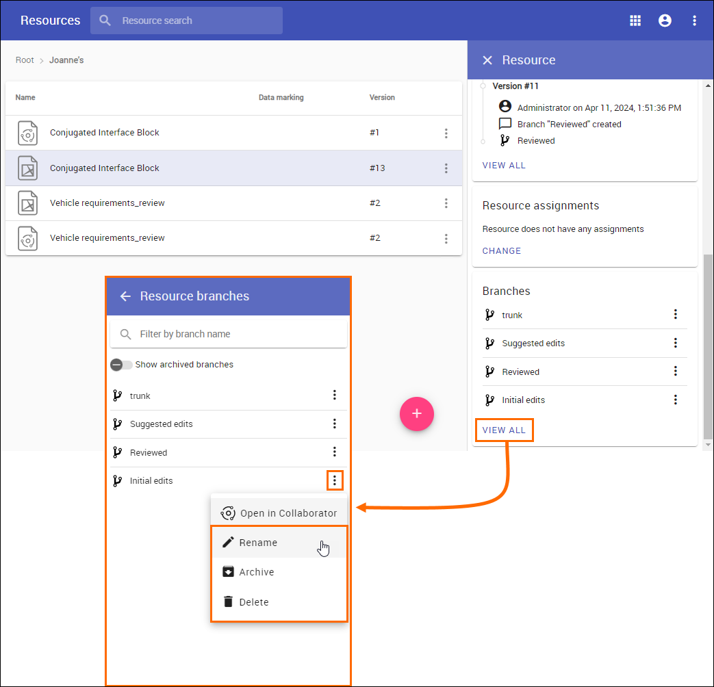
Task: Choose Archive in the branch context menu
Action: tap(256, 572)
